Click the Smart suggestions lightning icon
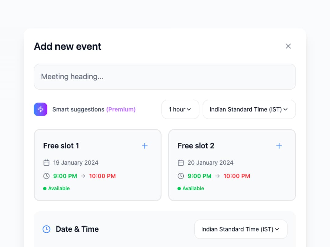The image size is (330, 247). coord(41,109)
